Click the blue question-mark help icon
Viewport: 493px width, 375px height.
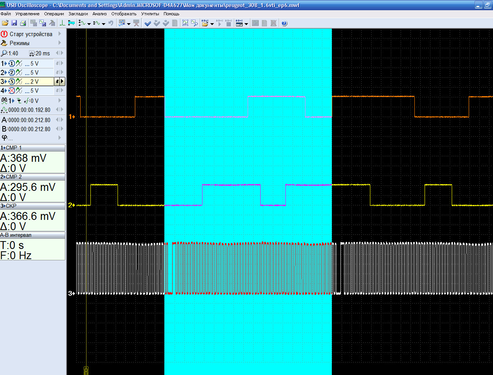click(284, 23)
